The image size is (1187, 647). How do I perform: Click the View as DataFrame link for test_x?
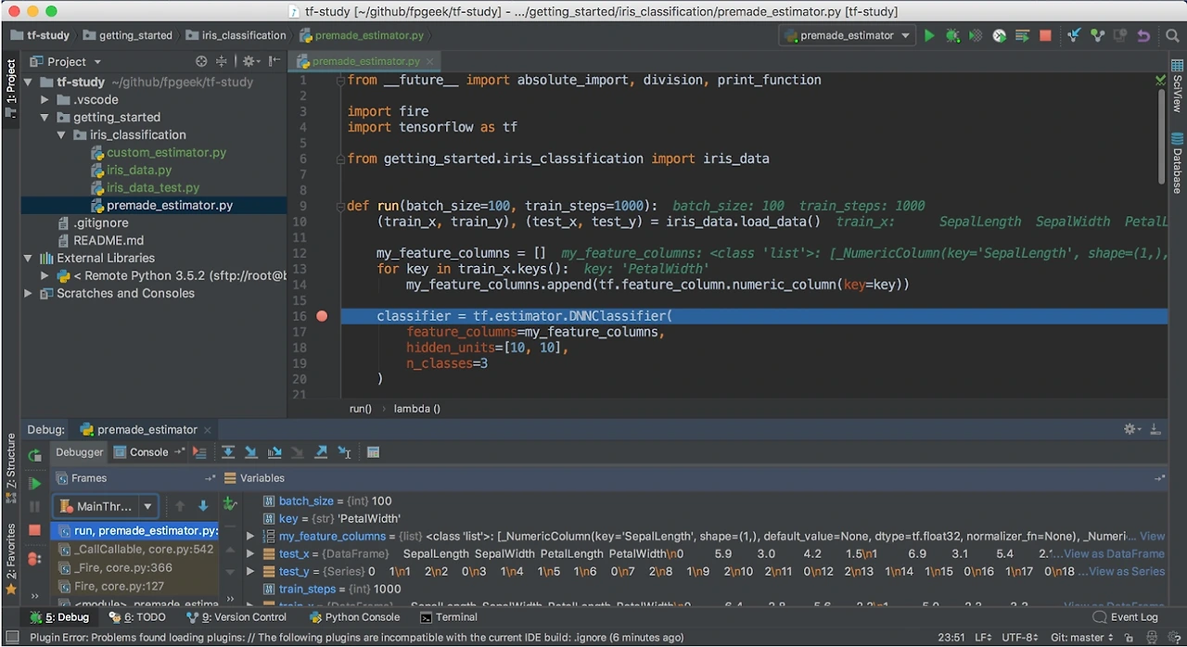click(x=1113, y=553)
